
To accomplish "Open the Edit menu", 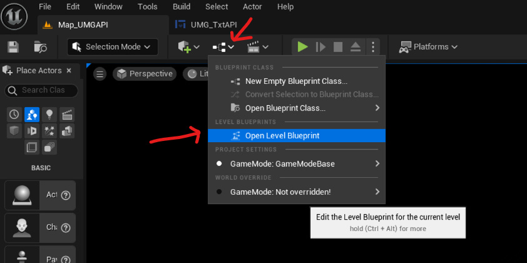I will (x=73, y=7).
